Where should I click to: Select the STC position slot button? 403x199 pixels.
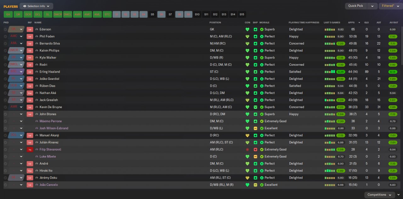(107, 14)
